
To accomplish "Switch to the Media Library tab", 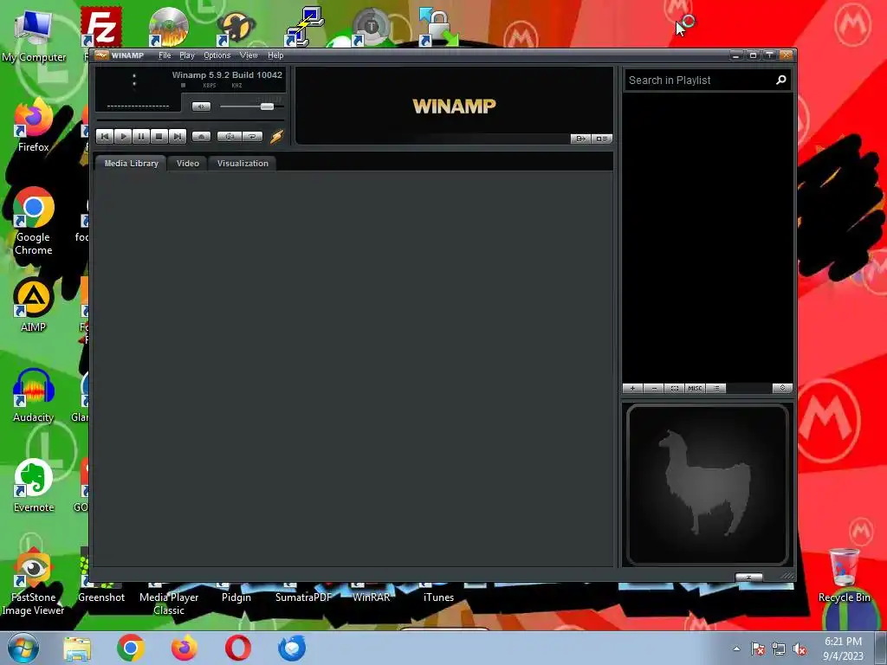I will 131,163.
